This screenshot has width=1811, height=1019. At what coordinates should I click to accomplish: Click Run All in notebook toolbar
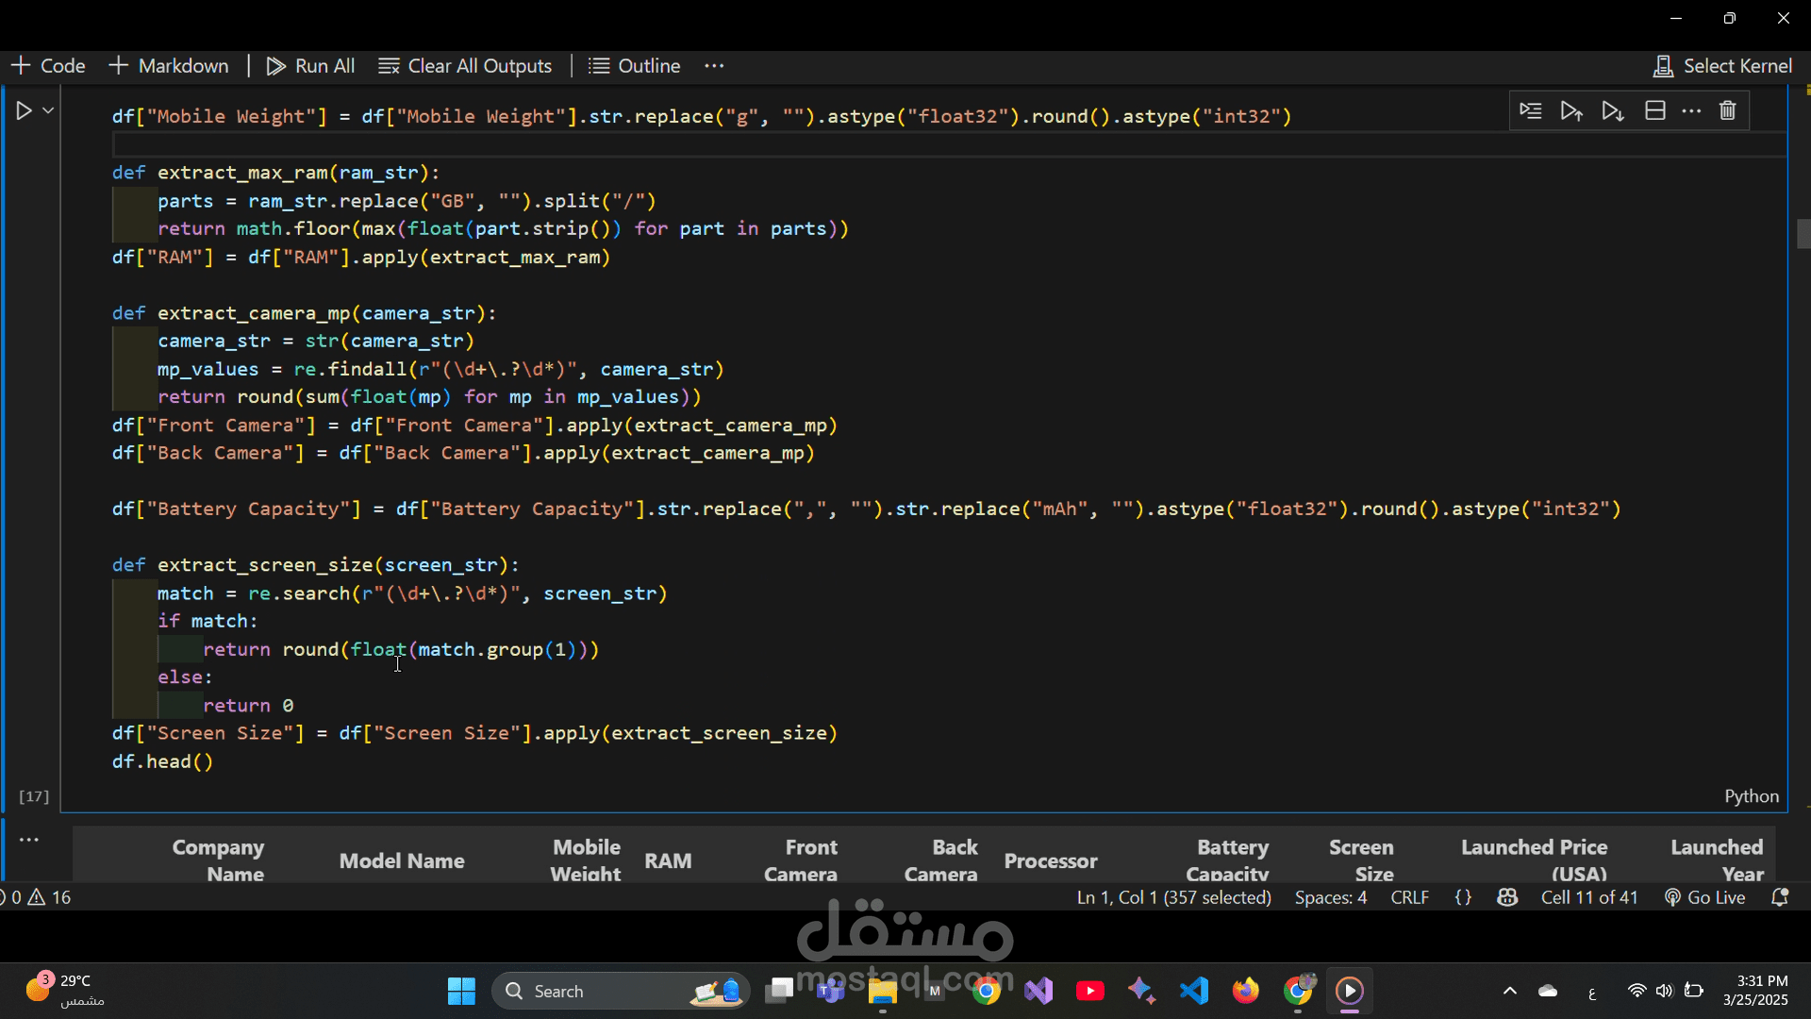pos(310,66)
